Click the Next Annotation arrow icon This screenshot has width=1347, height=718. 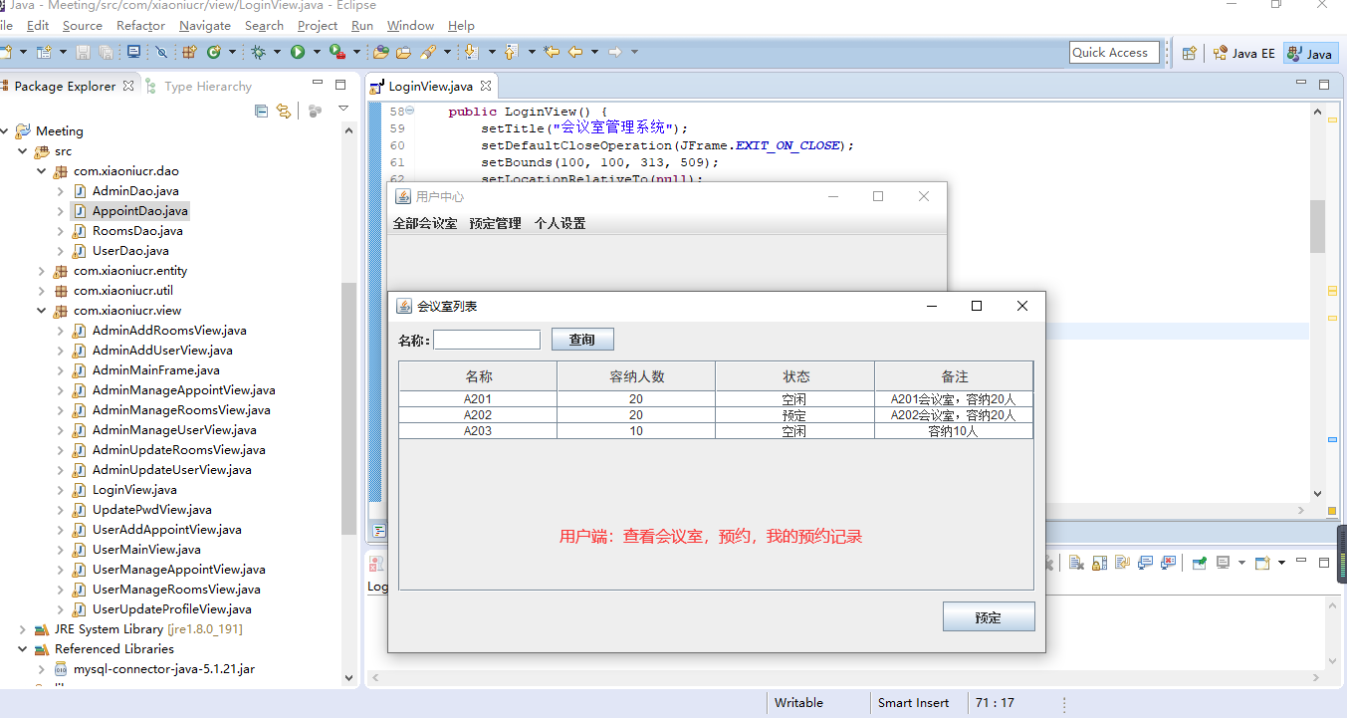pos(470,52)
